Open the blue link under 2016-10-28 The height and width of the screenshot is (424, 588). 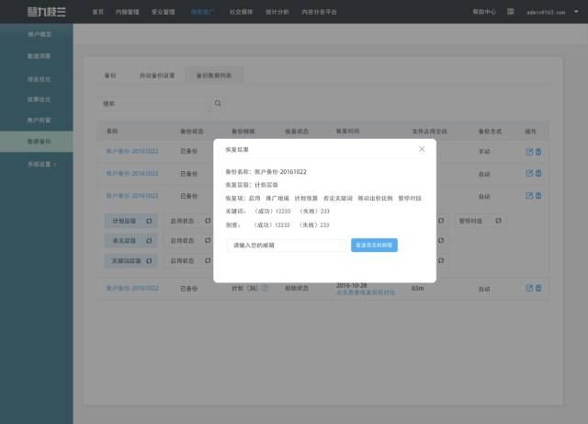click(366, 292)
